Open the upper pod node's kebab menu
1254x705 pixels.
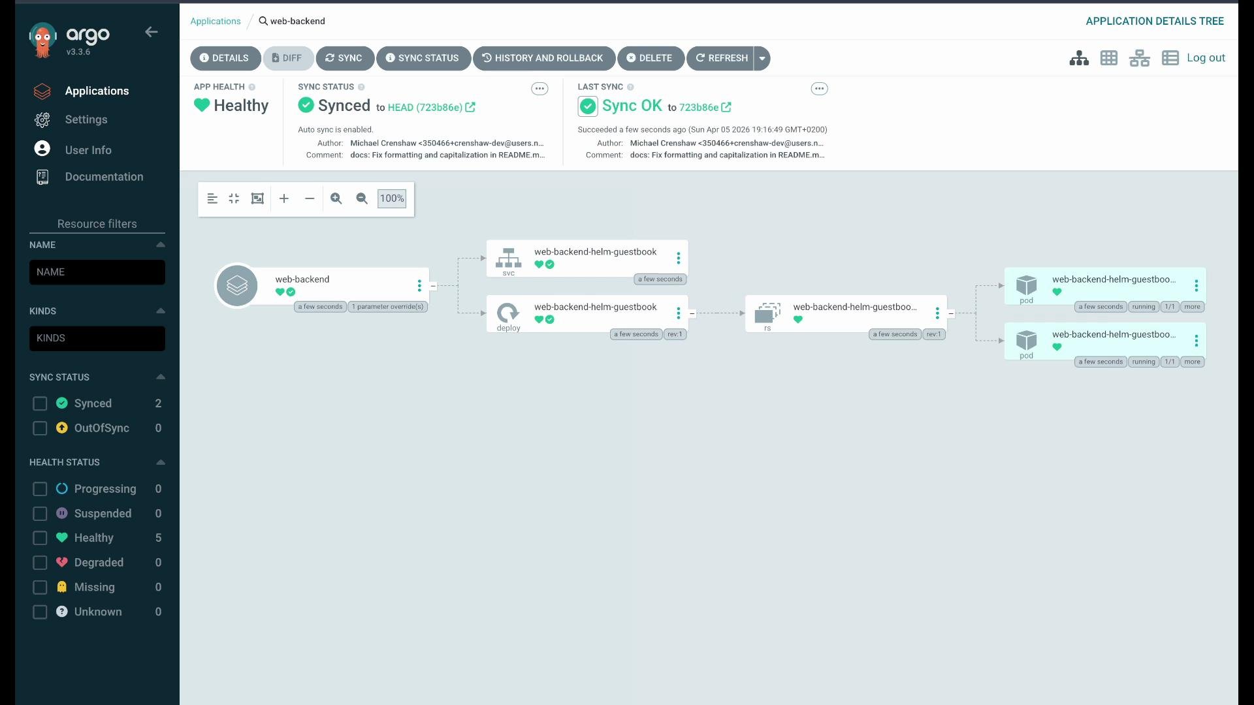[1197, 286]
